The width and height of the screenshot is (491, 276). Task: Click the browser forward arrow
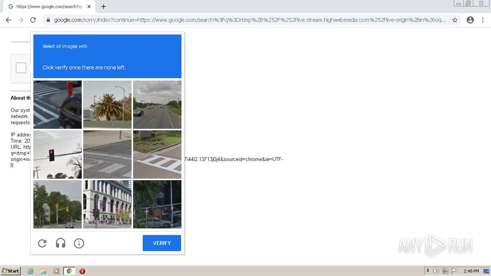tap(21, 20)
